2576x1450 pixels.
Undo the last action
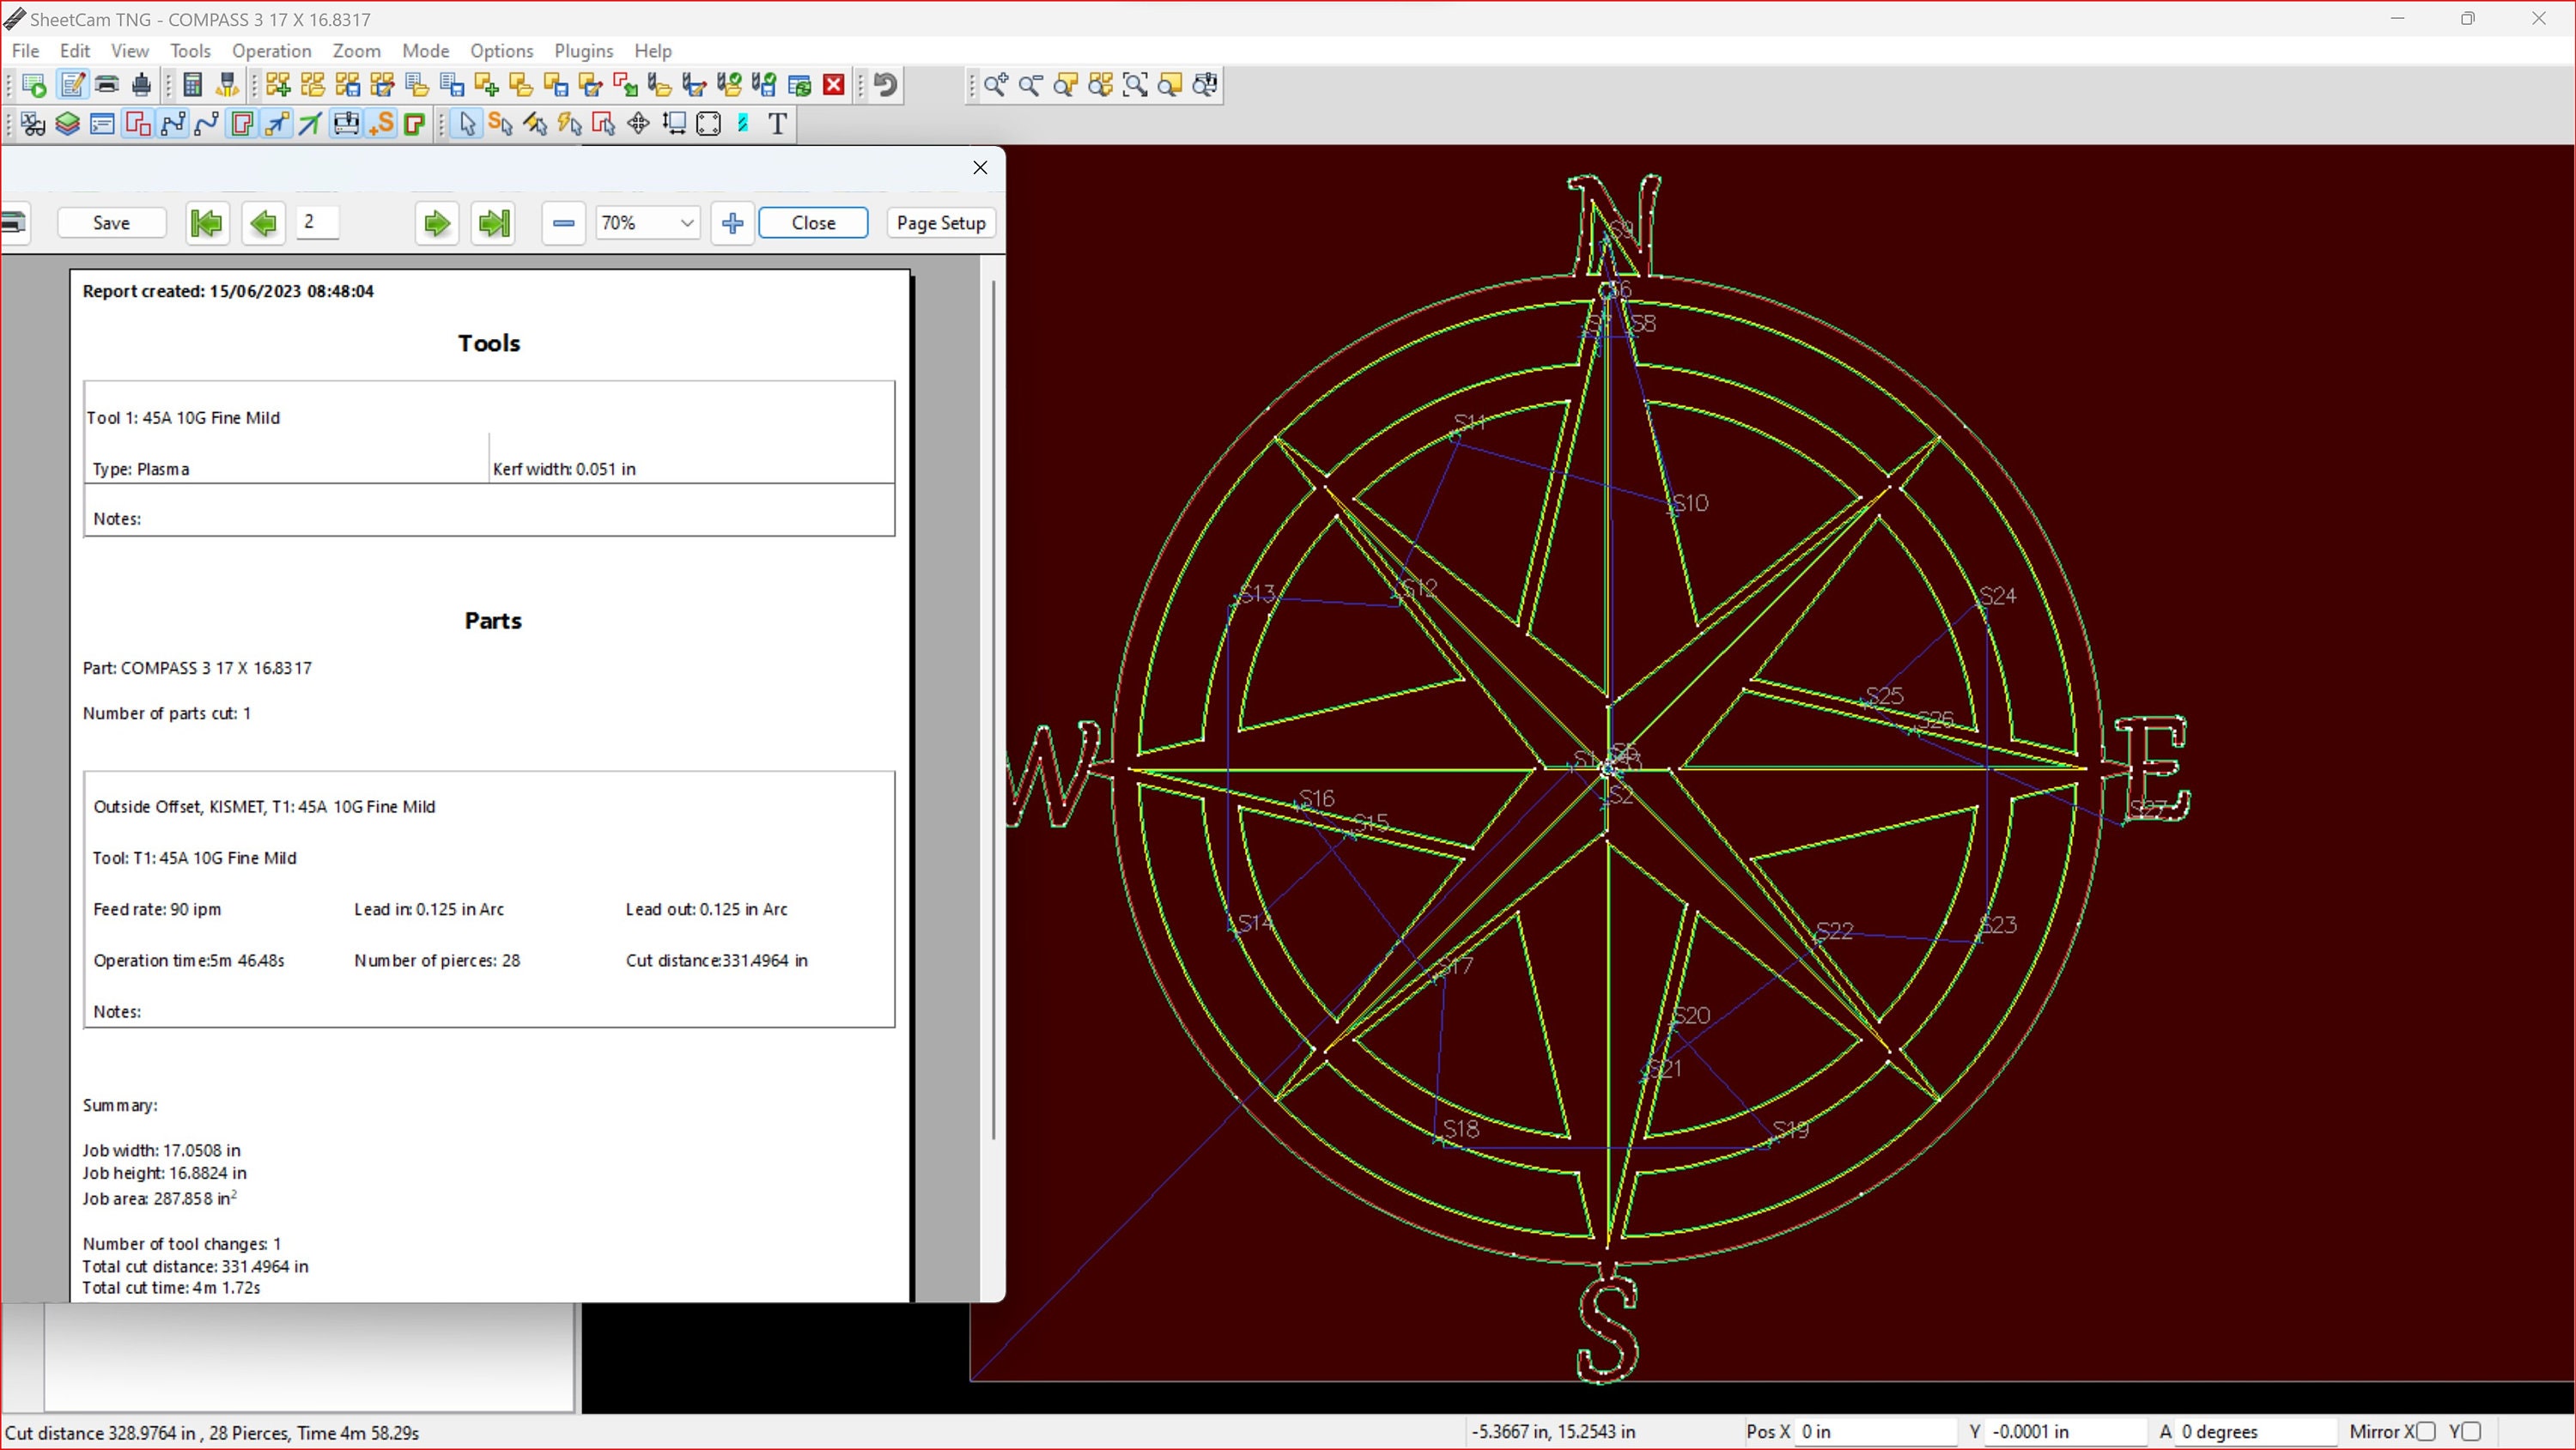coord(883,85)
